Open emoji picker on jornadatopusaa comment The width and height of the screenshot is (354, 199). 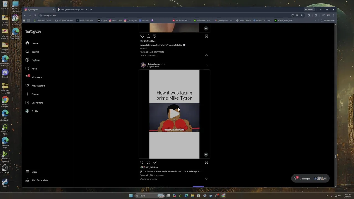coord(207,56)
